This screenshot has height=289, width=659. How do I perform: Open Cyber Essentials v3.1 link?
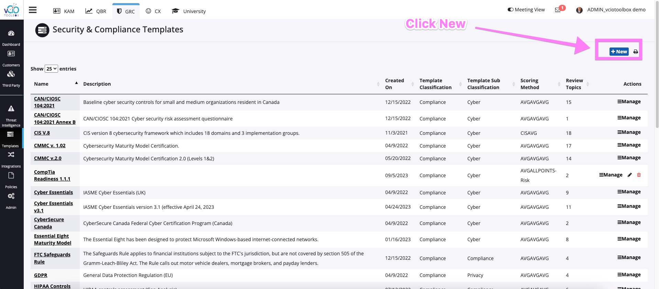tap(53, 207)
